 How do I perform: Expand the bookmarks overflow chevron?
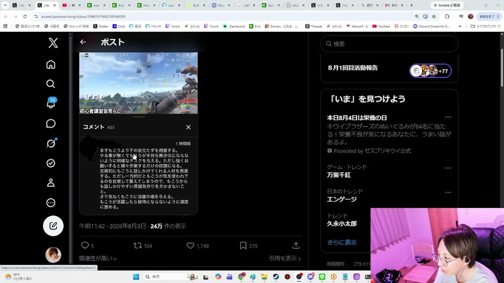pos(460,26)
